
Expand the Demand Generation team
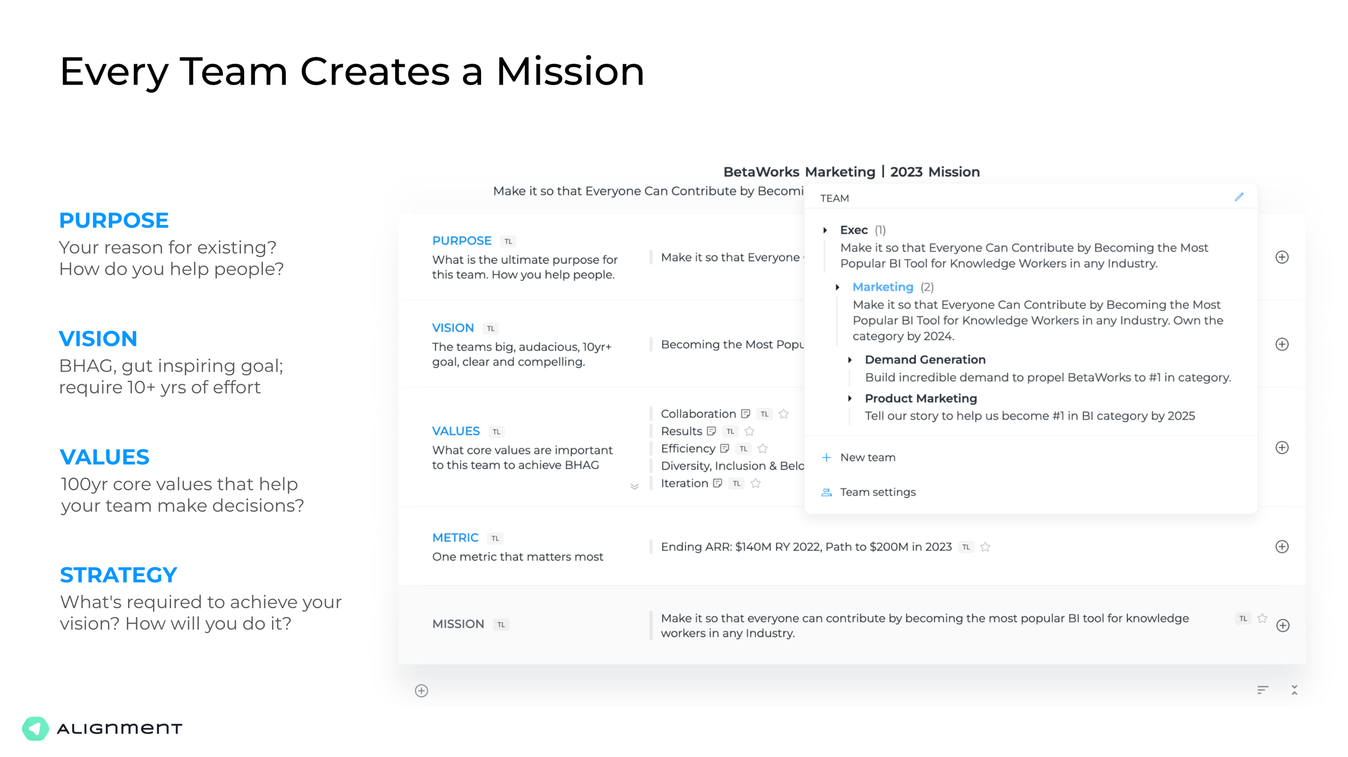click(850, 359)
